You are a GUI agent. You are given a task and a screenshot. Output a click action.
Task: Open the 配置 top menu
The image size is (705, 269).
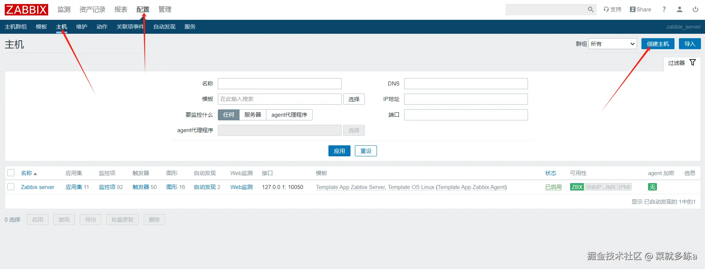click(143, 10)
